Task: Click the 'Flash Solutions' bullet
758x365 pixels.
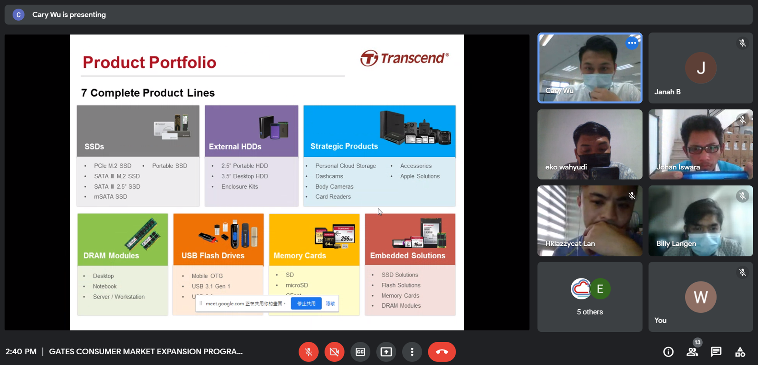Action: (401, 285)
